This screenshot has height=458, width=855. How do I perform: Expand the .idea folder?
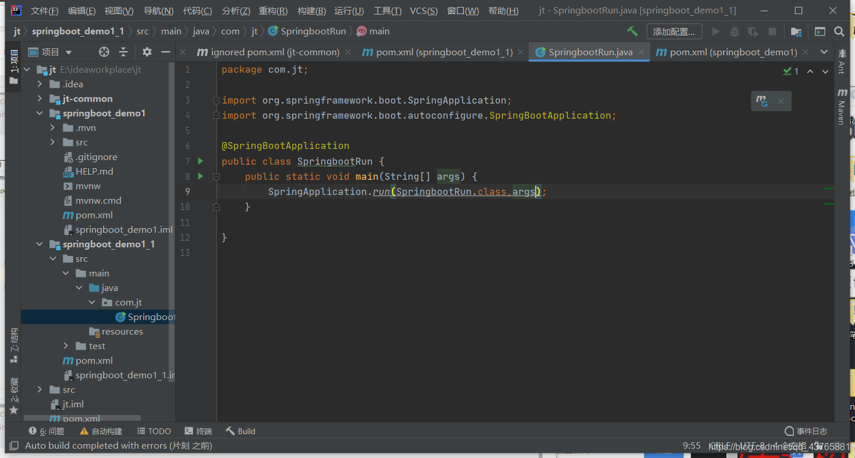pos(40,84)
